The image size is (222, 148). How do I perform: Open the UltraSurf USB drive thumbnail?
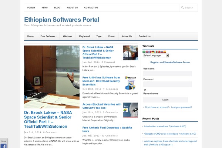point(131,110)
